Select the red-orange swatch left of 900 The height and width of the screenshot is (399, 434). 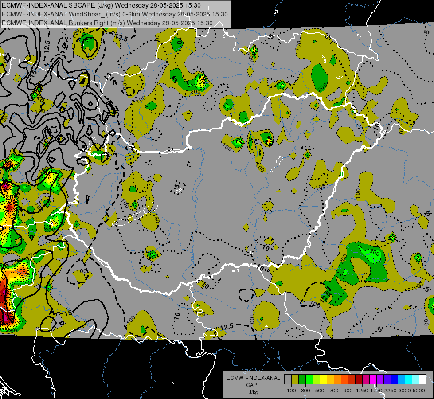pyautogui.click(x=344, y=379)
